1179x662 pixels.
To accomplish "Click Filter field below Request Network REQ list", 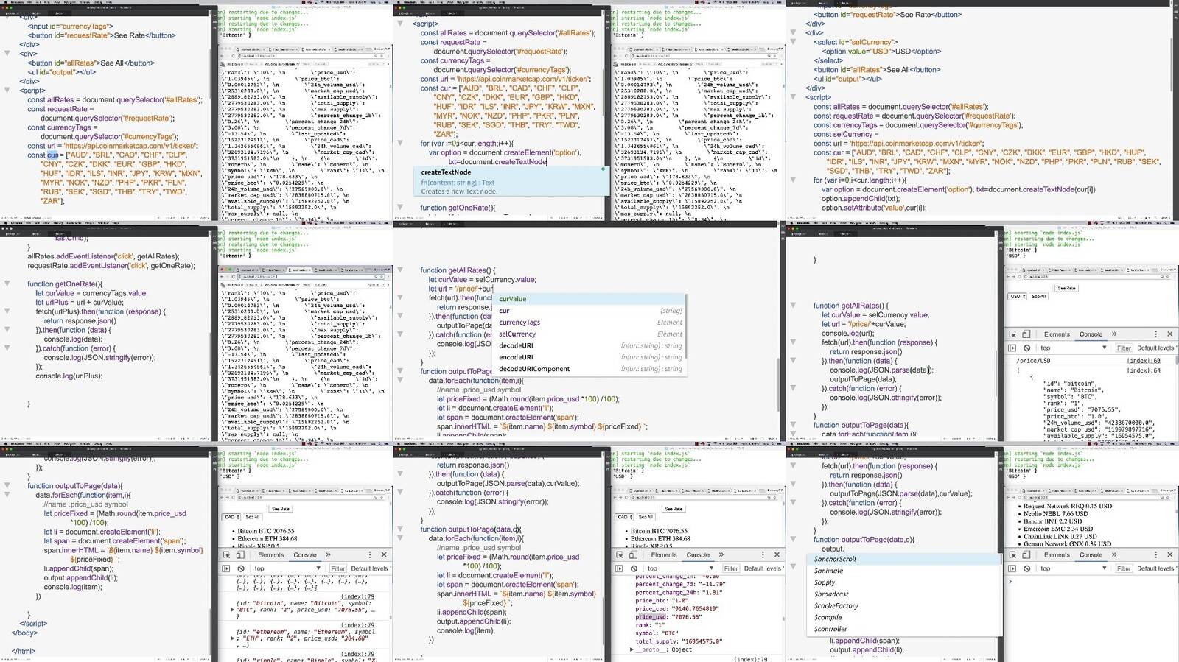I will [x=1124, y=568].
